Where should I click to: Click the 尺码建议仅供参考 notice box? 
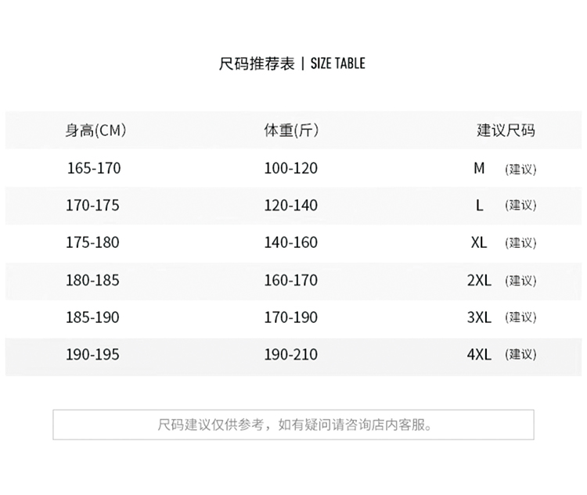(x=293, y=425)
